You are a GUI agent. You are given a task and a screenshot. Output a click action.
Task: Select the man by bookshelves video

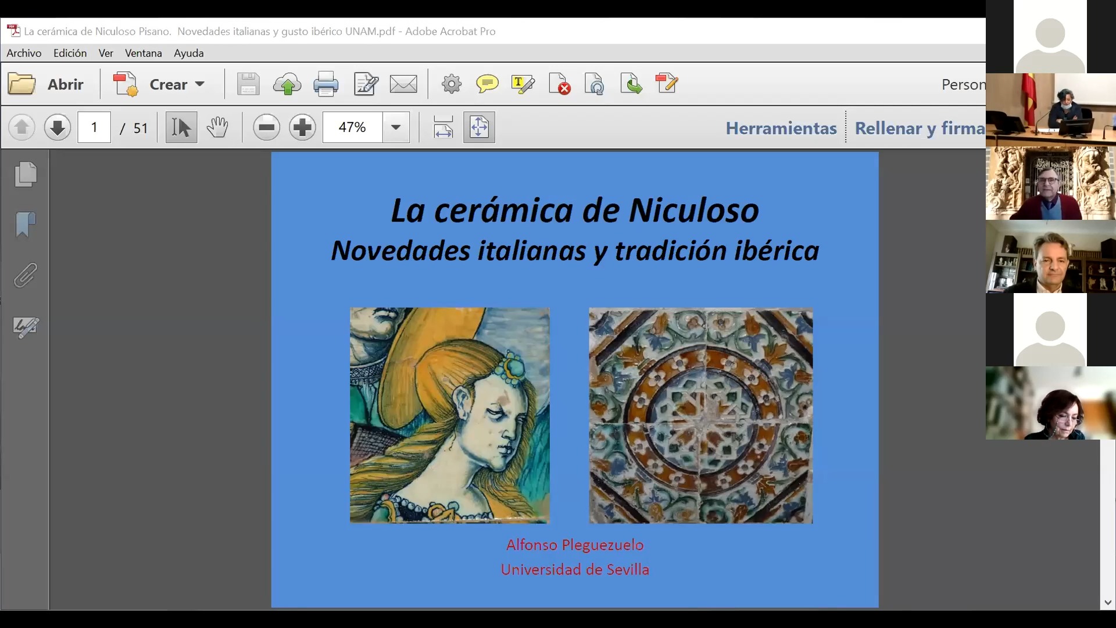pos(1050,256)
